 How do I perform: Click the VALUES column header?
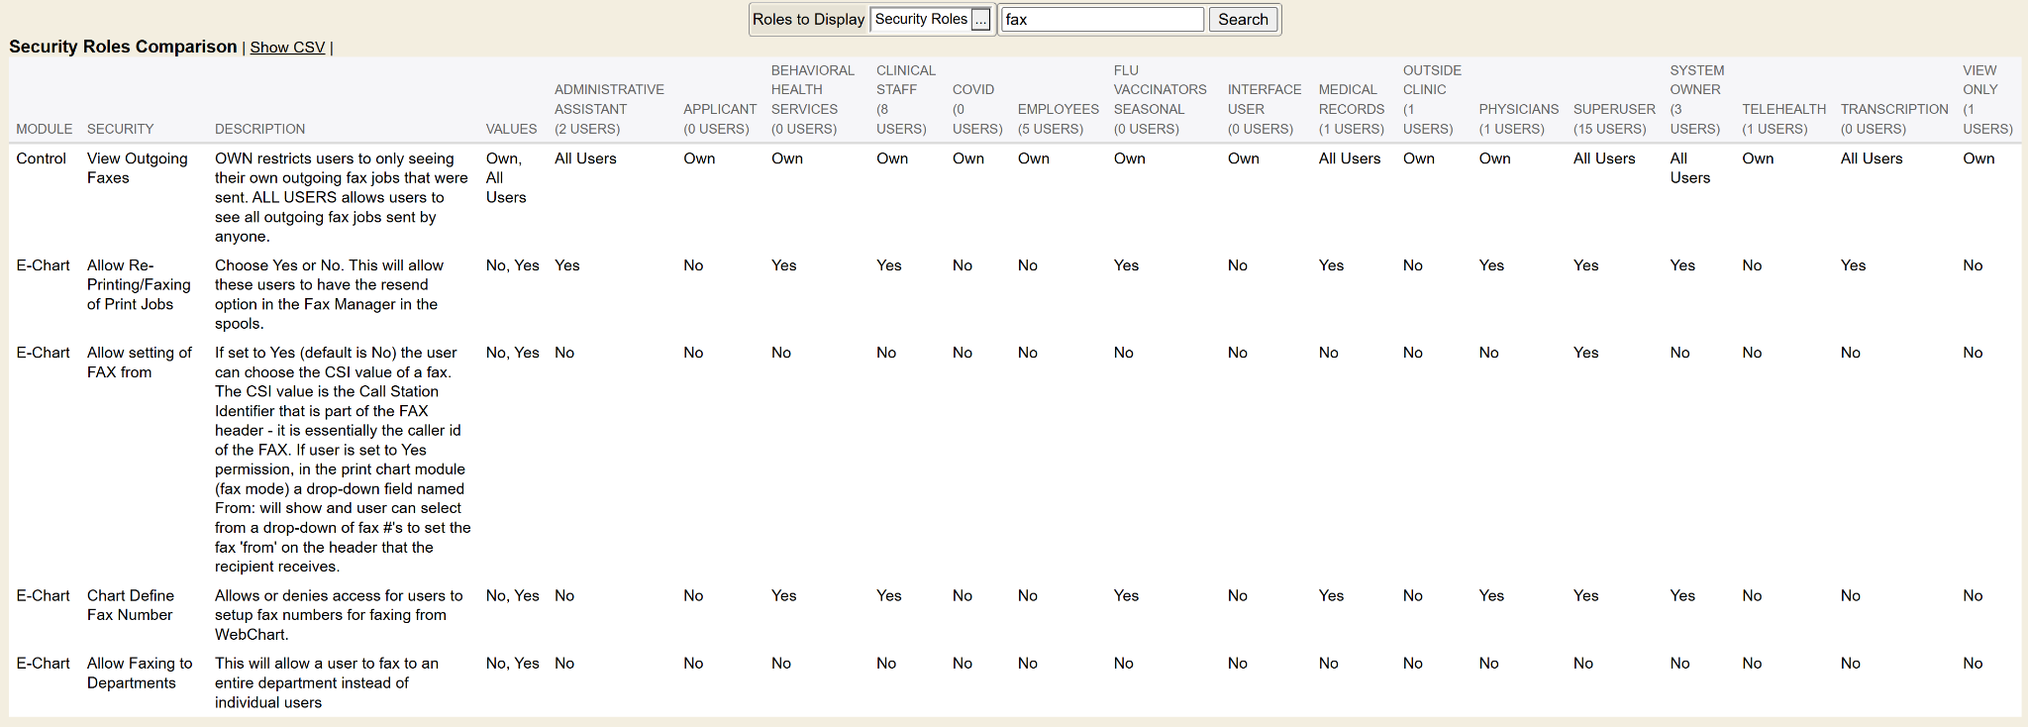[511, 129]
